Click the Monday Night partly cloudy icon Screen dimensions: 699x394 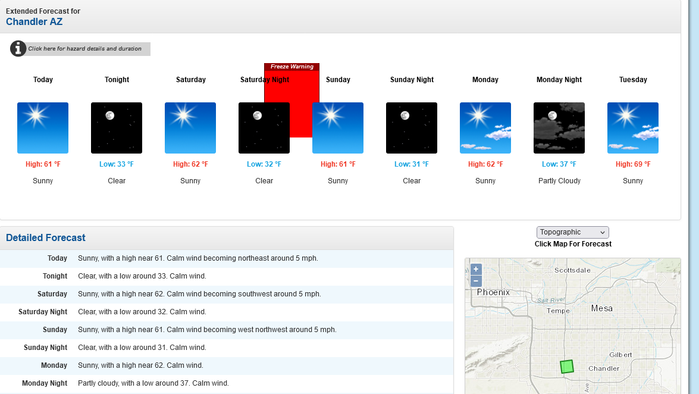click(x=559, y=128)
